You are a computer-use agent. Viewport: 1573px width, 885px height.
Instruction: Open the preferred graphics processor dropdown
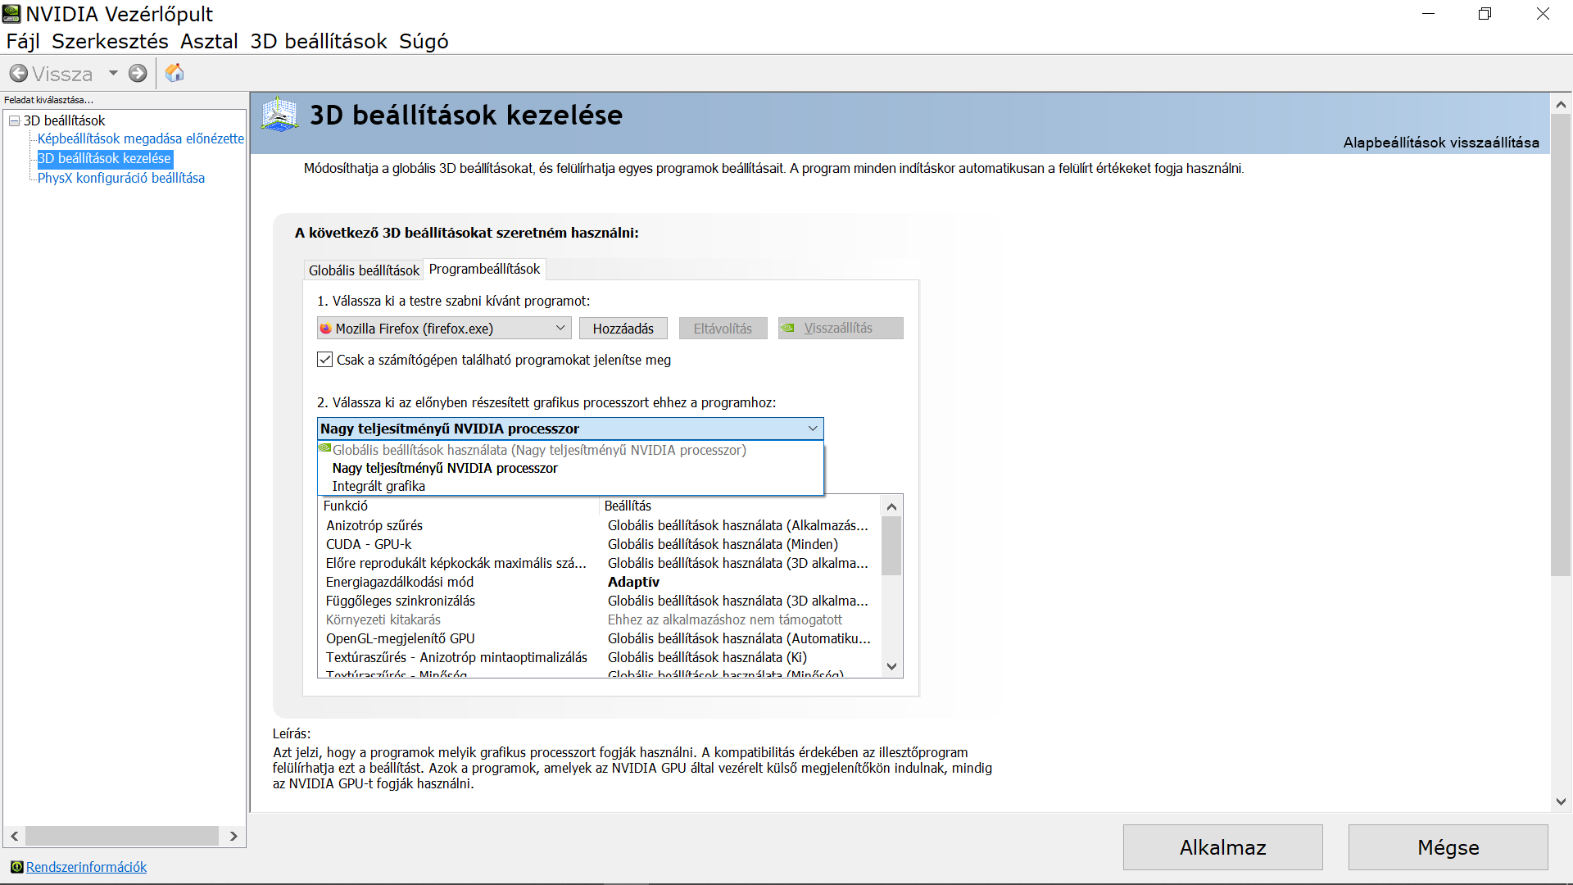click(570, 429)
